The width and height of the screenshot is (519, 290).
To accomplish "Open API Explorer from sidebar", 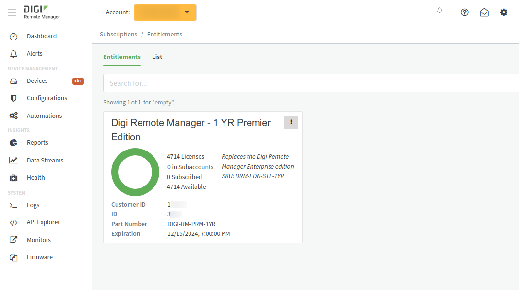I will pyautogui.click(x=43, y=222).
